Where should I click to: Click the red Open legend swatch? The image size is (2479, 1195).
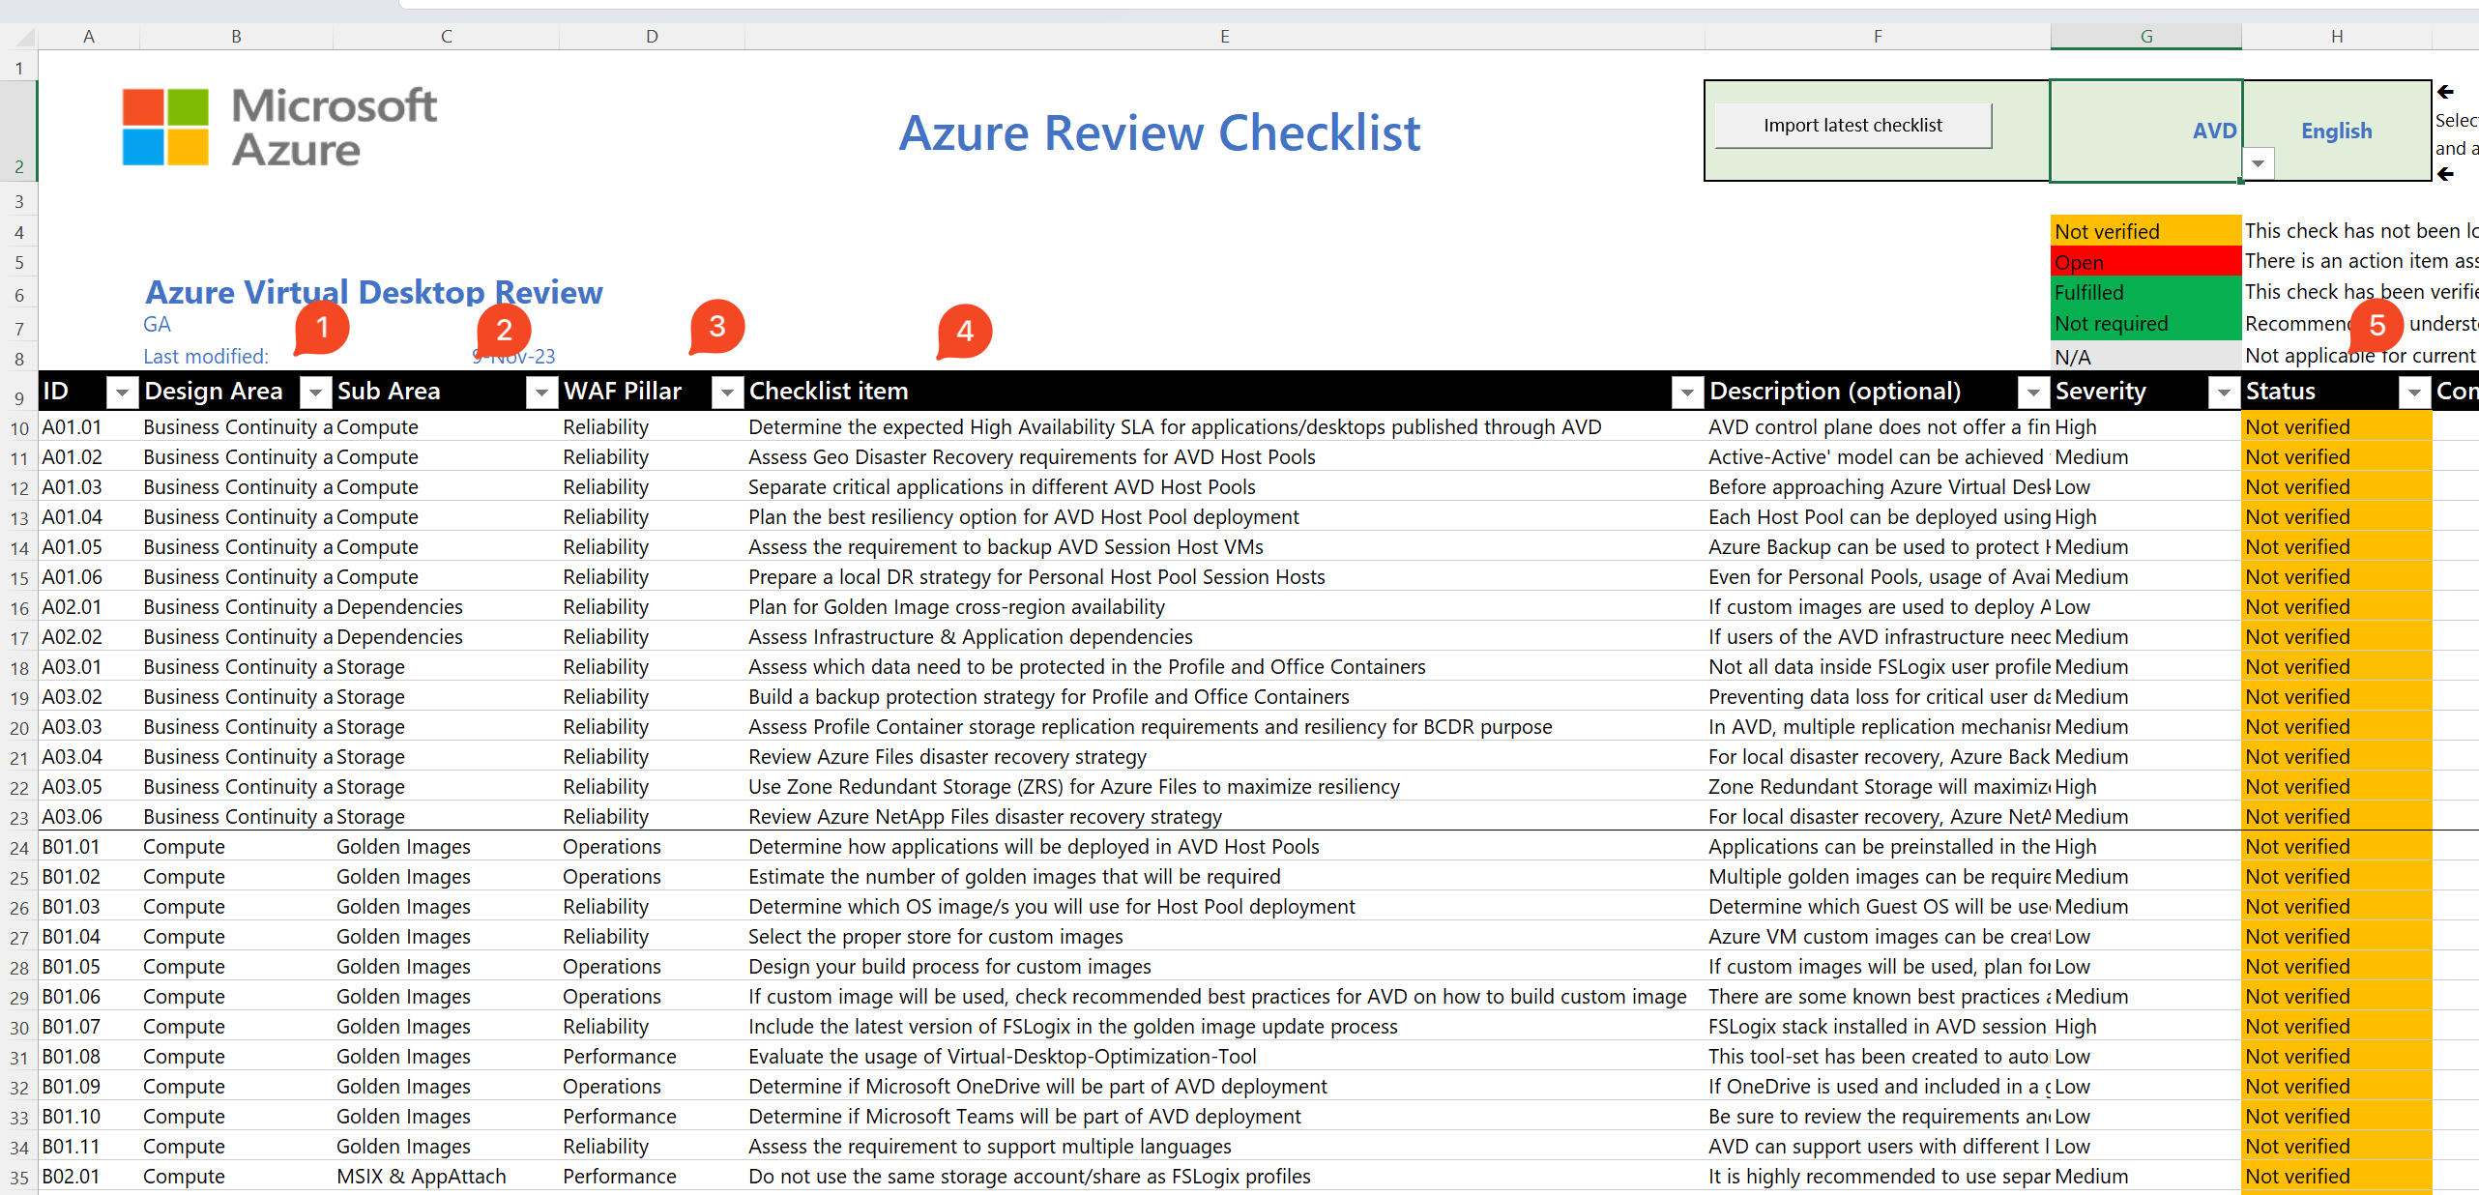(x=2144, y=261)
